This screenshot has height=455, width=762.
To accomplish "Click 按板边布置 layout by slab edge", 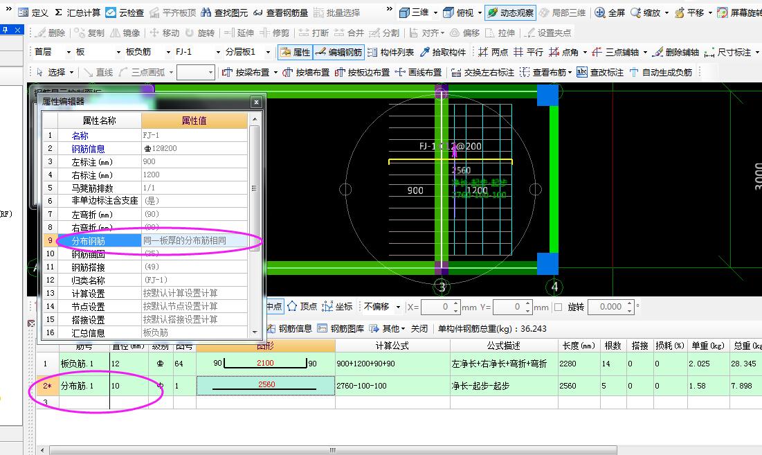I will click(362, 73).
